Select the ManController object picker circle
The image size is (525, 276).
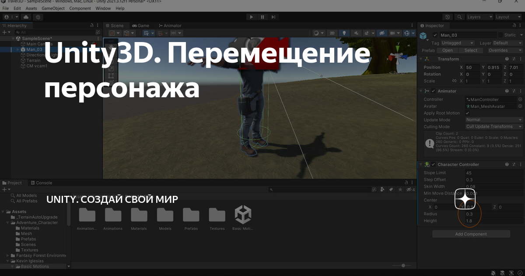click(x=519, y=99)
